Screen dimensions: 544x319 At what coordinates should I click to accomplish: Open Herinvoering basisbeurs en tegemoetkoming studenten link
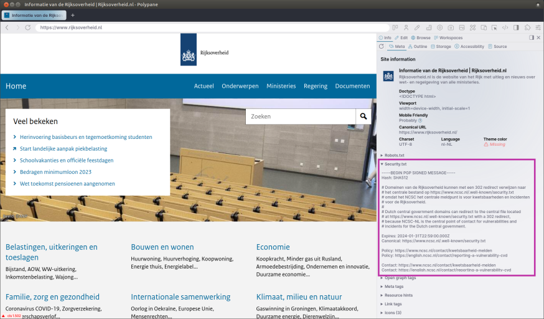pos(86,137)
